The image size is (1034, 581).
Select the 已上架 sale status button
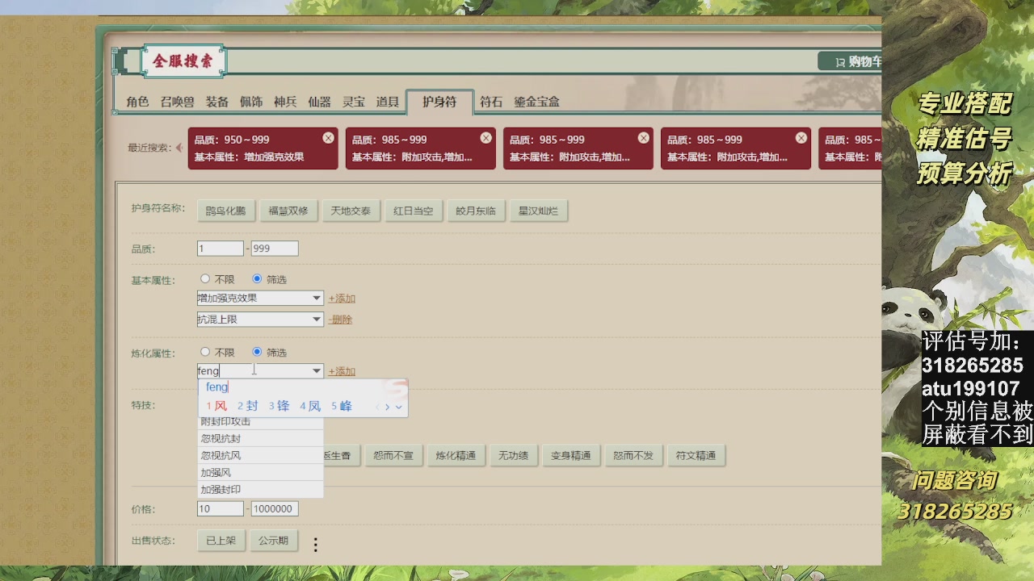coord(221,541)
